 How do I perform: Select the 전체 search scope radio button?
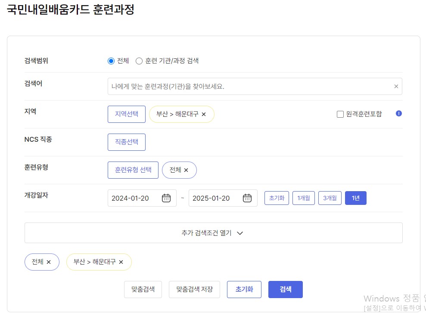(x=111, y=61)
